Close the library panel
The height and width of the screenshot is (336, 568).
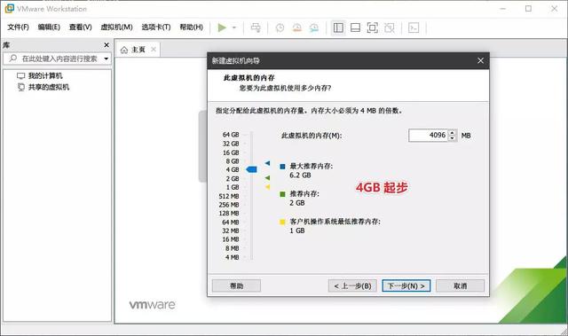coord(106,45)
